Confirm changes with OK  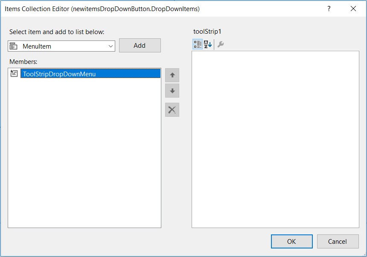pos(291,241)
